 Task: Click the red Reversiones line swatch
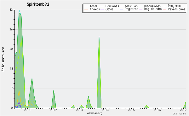pos(165,9)
